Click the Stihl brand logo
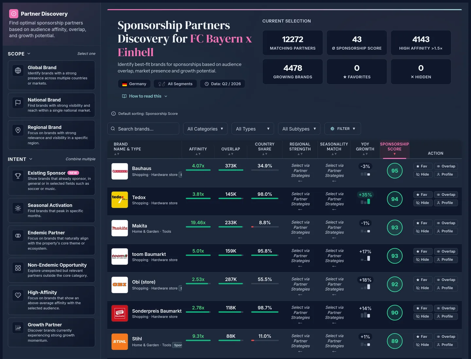471x359 pixels. click(x=120, y=342)
